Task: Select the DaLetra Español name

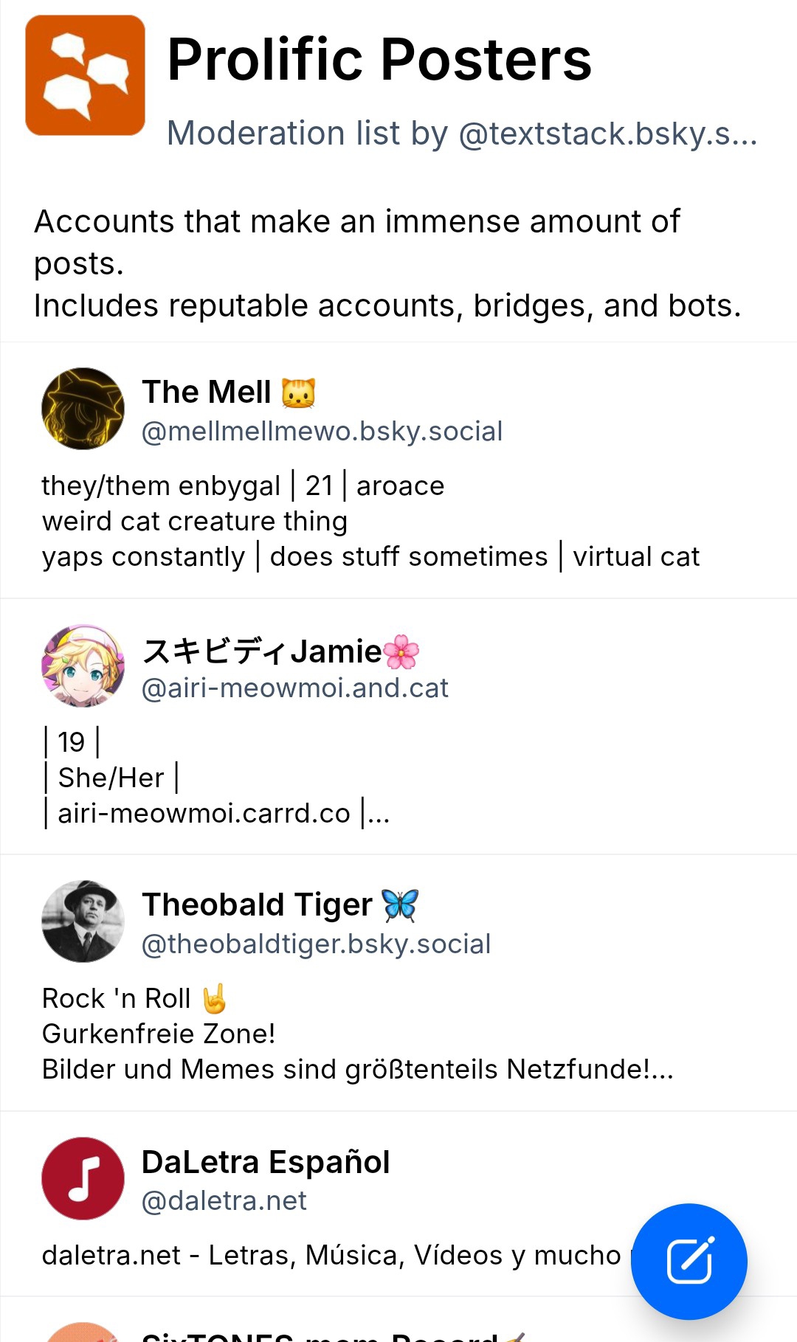Action: (265, 1162)
